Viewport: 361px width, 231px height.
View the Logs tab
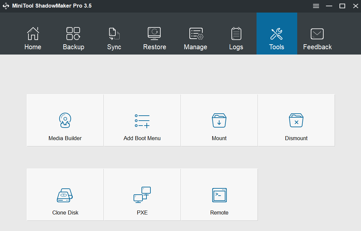point(236,34)
